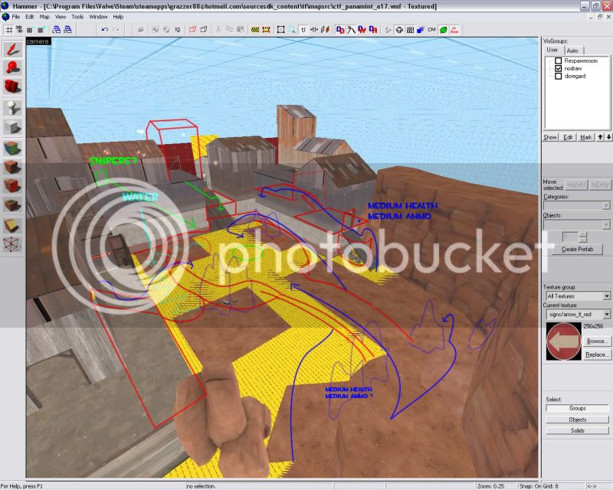Screen dimensions: 613x490
Task: Open the Categories dropdown
Action: [577, 205]
